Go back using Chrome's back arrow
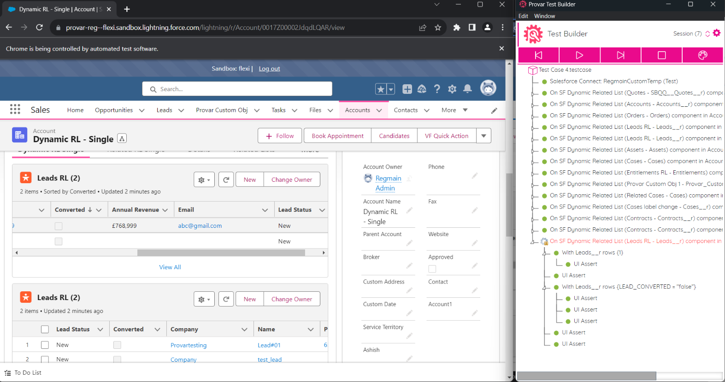This screenshot has width=725, height=382. click(x=9, y=28)
